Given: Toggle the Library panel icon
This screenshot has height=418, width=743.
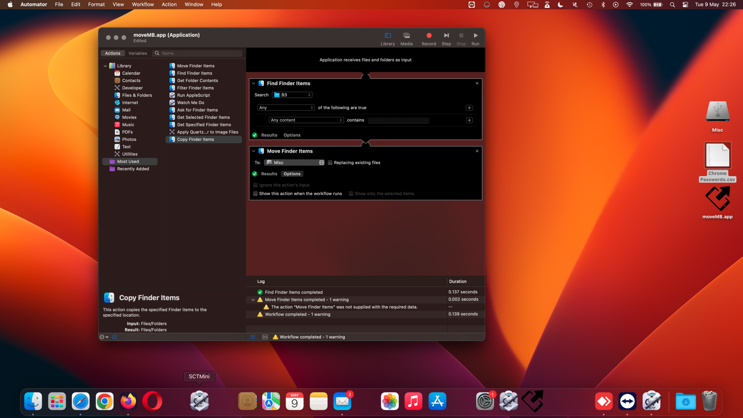Looking at the screenshot, I should point(387,36).
